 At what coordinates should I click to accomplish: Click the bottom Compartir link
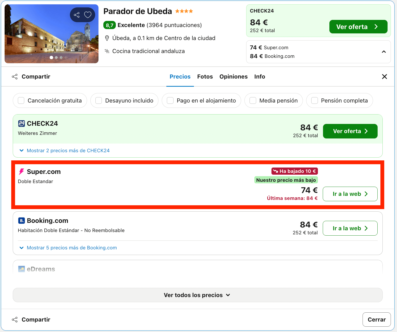(36, 320)
